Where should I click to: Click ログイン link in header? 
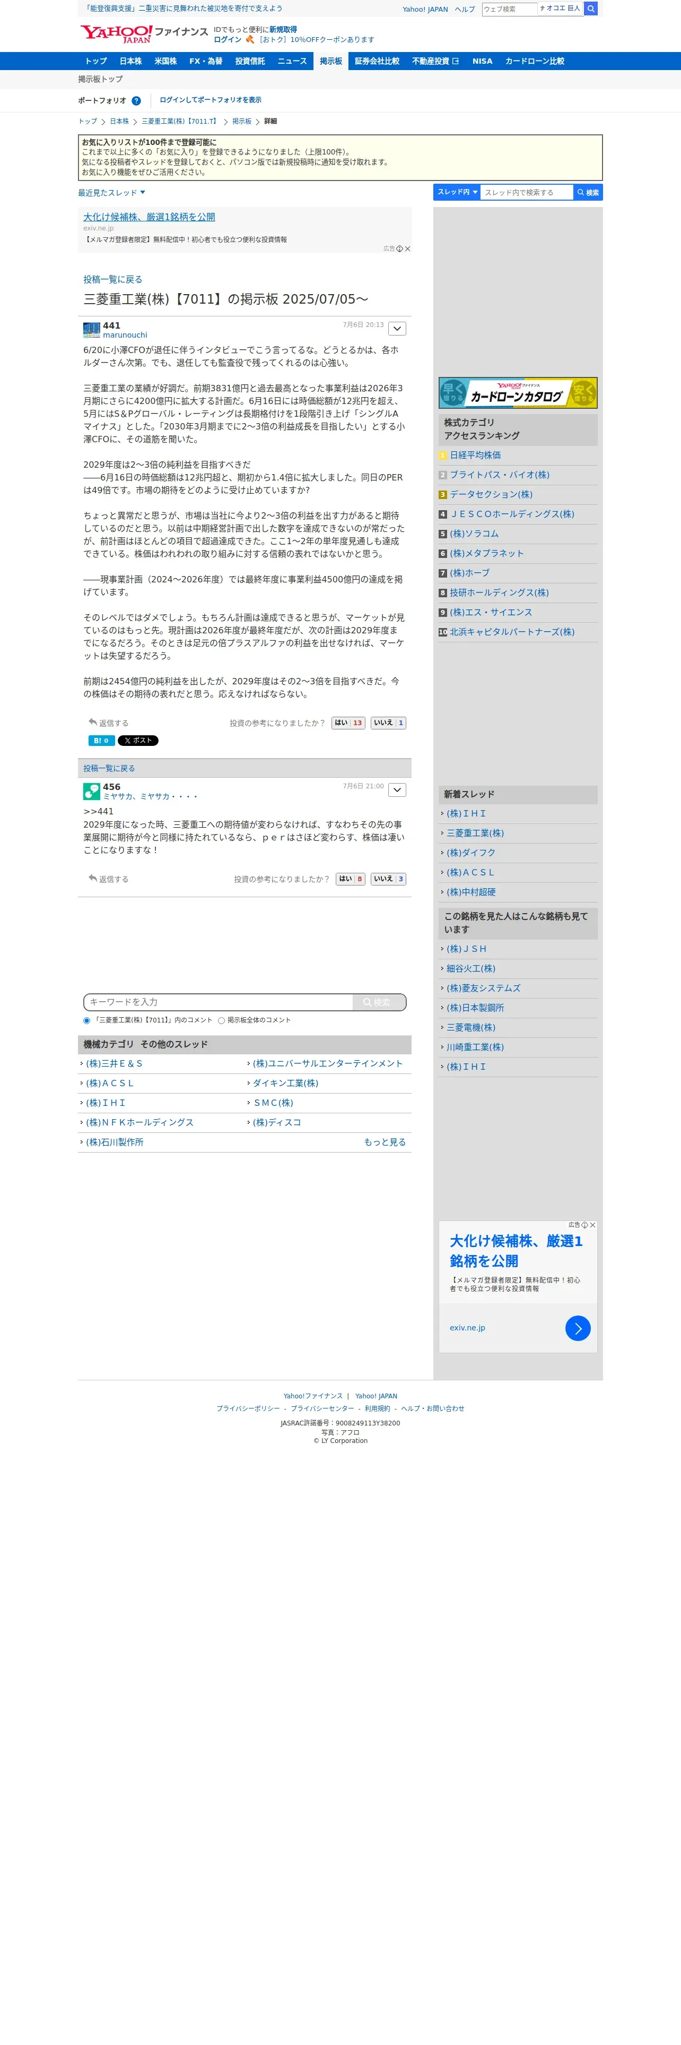click(228, 40)
